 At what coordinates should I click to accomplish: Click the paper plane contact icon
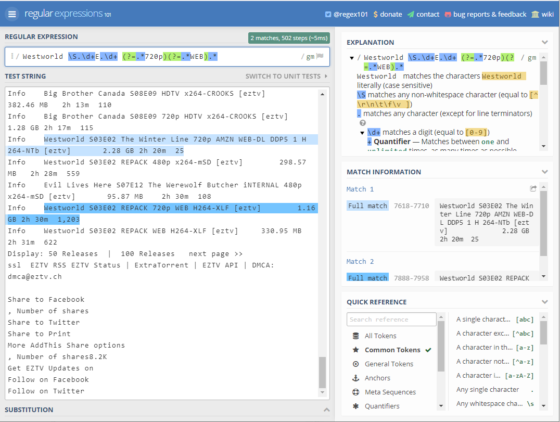411,14
